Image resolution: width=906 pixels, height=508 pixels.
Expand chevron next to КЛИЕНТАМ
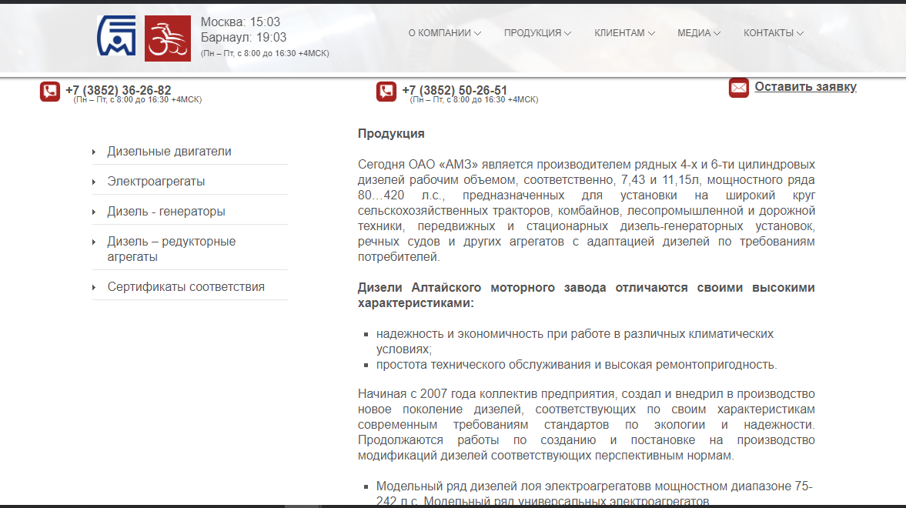click(x=651, y=34)
